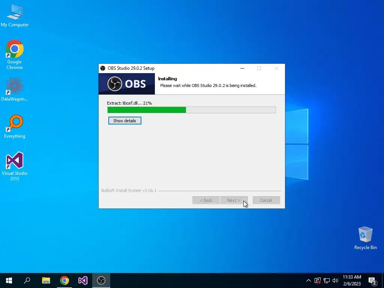Click OBS Setup taskbar button
Viewport: 384px width, 288px height.
point(101,280)
